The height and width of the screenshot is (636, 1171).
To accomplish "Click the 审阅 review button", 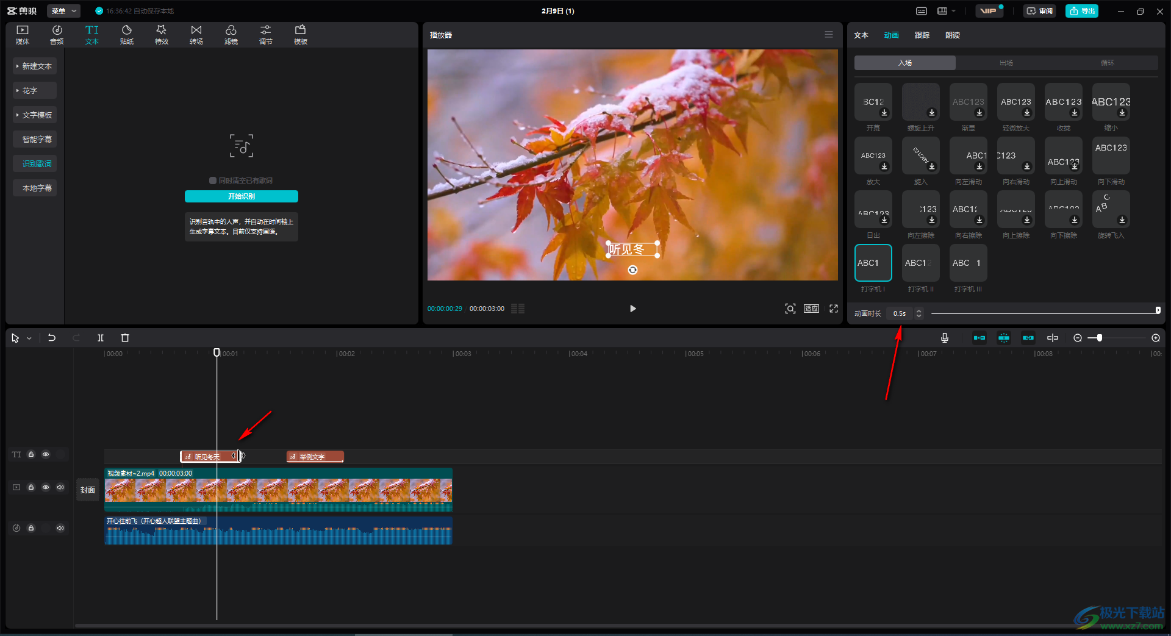I will [x=1040, y=11].
